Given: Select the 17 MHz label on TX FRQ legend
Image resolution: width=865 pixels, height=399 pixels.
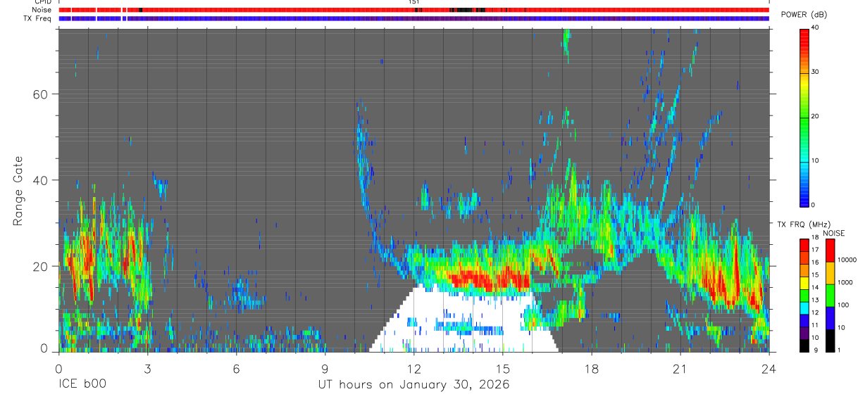Looking at the screenshot, I should coord(814,250).
